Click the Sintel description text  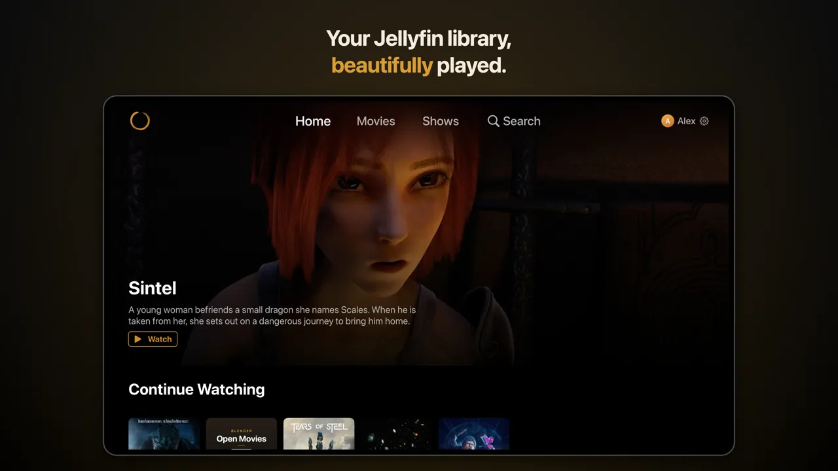pyautogui.click(x=272, y=315)
